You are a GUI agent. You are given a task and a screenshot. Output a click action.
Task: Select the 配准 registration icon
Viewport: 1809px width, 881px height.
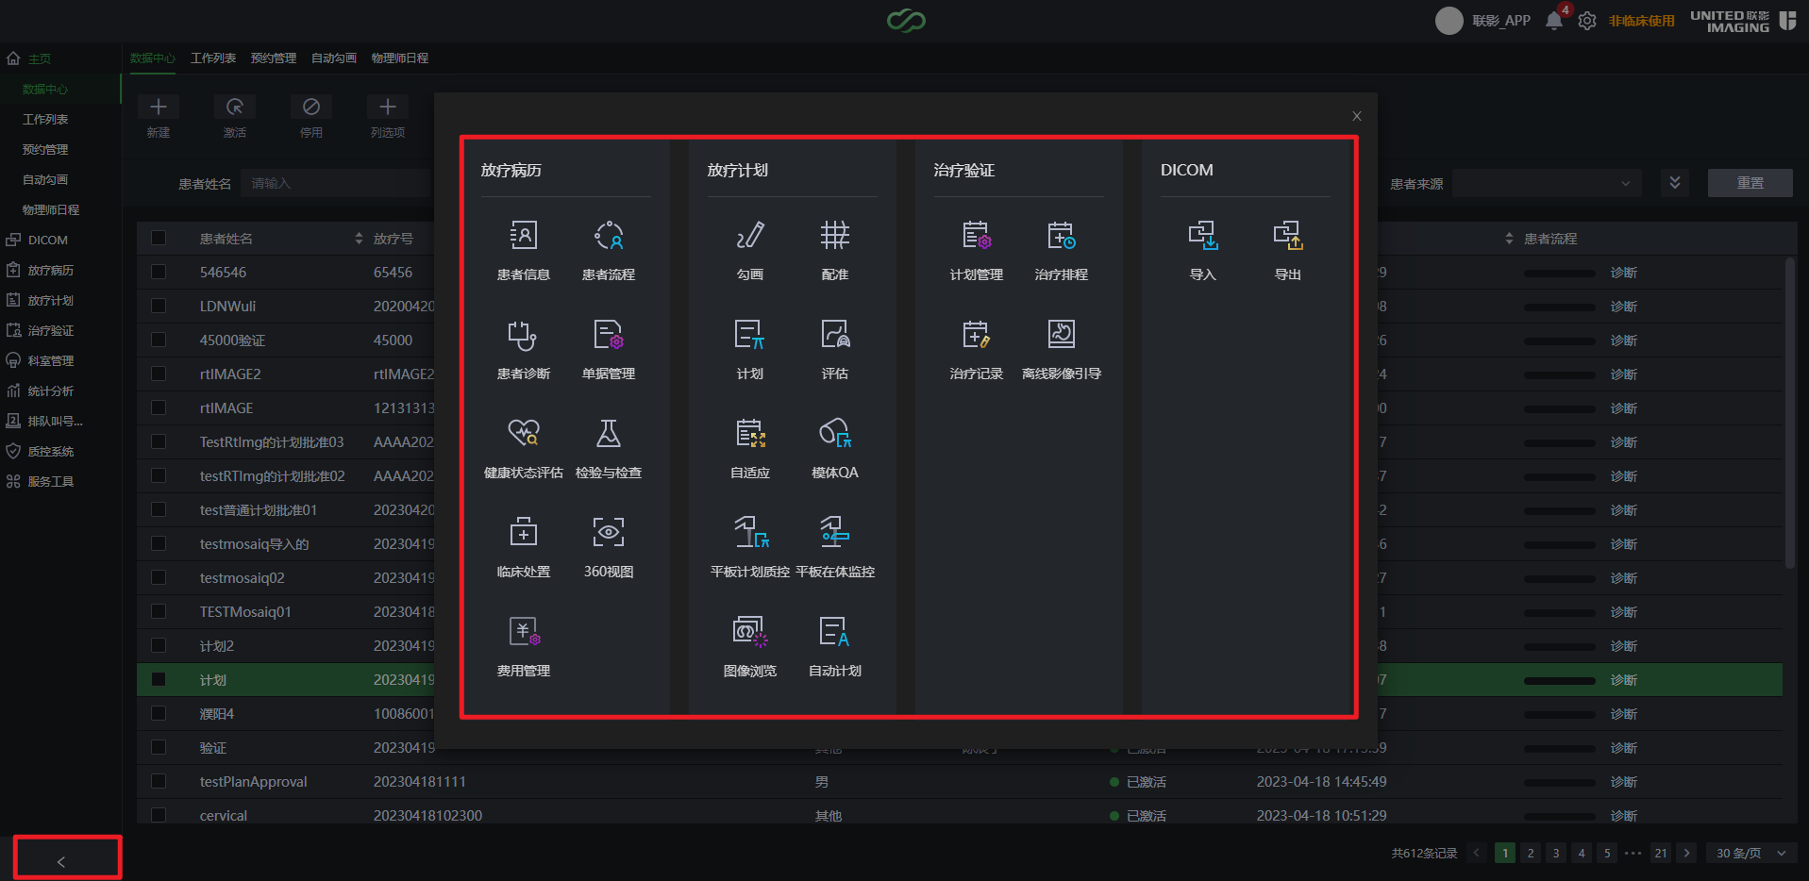834,247
